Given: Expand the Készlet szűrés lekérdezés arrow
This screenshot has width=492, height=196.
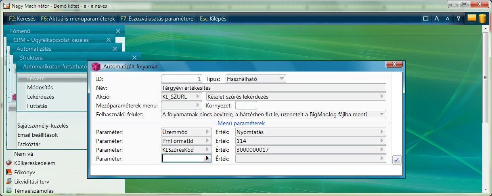Looking at the screenshot, I should [382, 97].
